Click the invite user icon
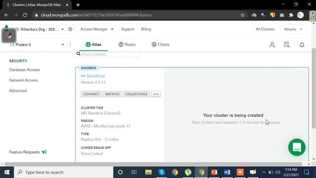 272,44
